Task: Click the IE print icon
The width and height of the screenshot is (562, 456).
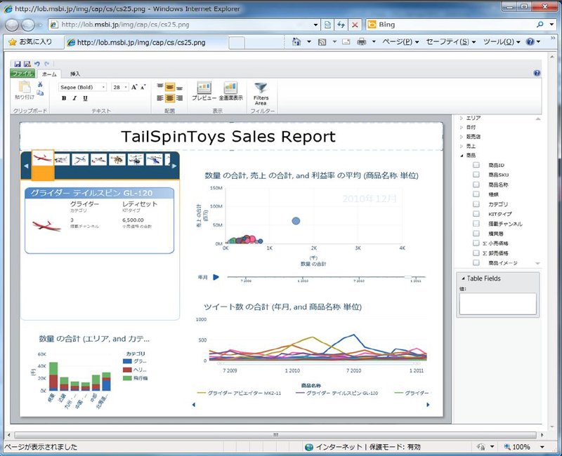Action: coord(362,42)
